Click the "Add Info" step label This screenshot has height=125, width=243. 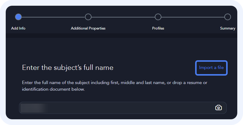18,28
